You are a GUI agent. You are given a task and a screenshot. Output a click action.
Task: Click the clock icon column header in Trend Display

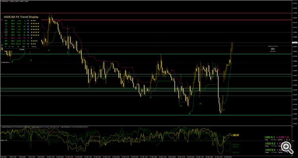click(18, 46)
